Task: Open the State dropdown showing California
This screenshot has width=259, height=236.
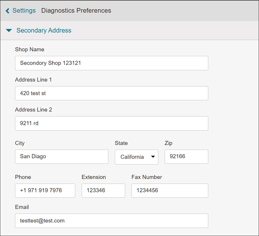Action: point(136,157)
